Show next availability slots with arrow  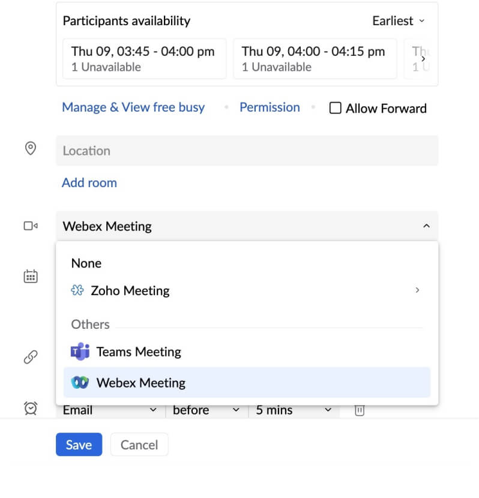tap(423, 59)
